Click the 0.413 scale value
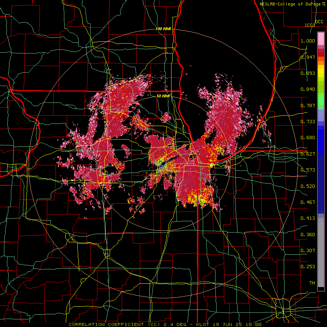Viewport: 327px width, 327px height. pos(308,218)
